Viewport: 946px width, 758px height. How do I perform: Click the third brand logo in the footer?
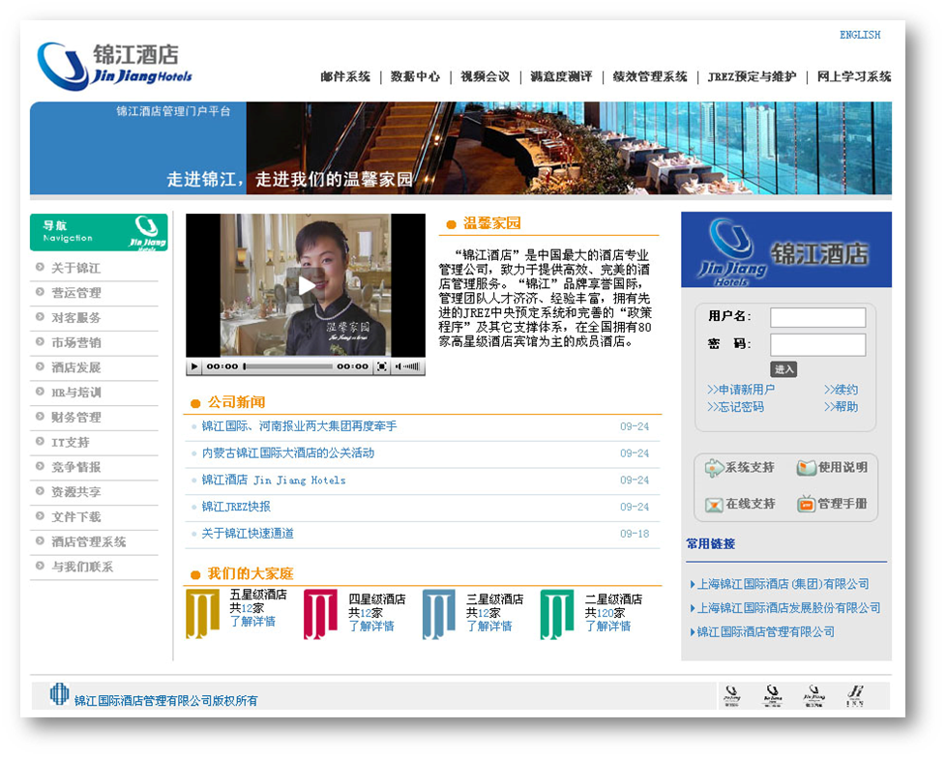point(813,695)
